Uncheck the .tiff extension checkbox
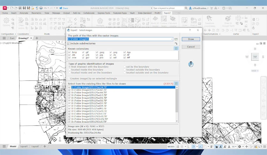The height and width of the screenshot is (155, 267). pos(125,58)
